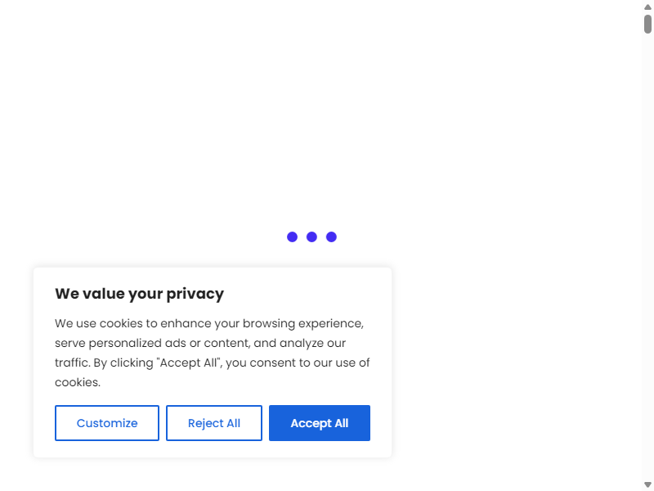
Task: Click the line starting "We use cookies"
Action: pyautogui.click(x=209, y=323)
